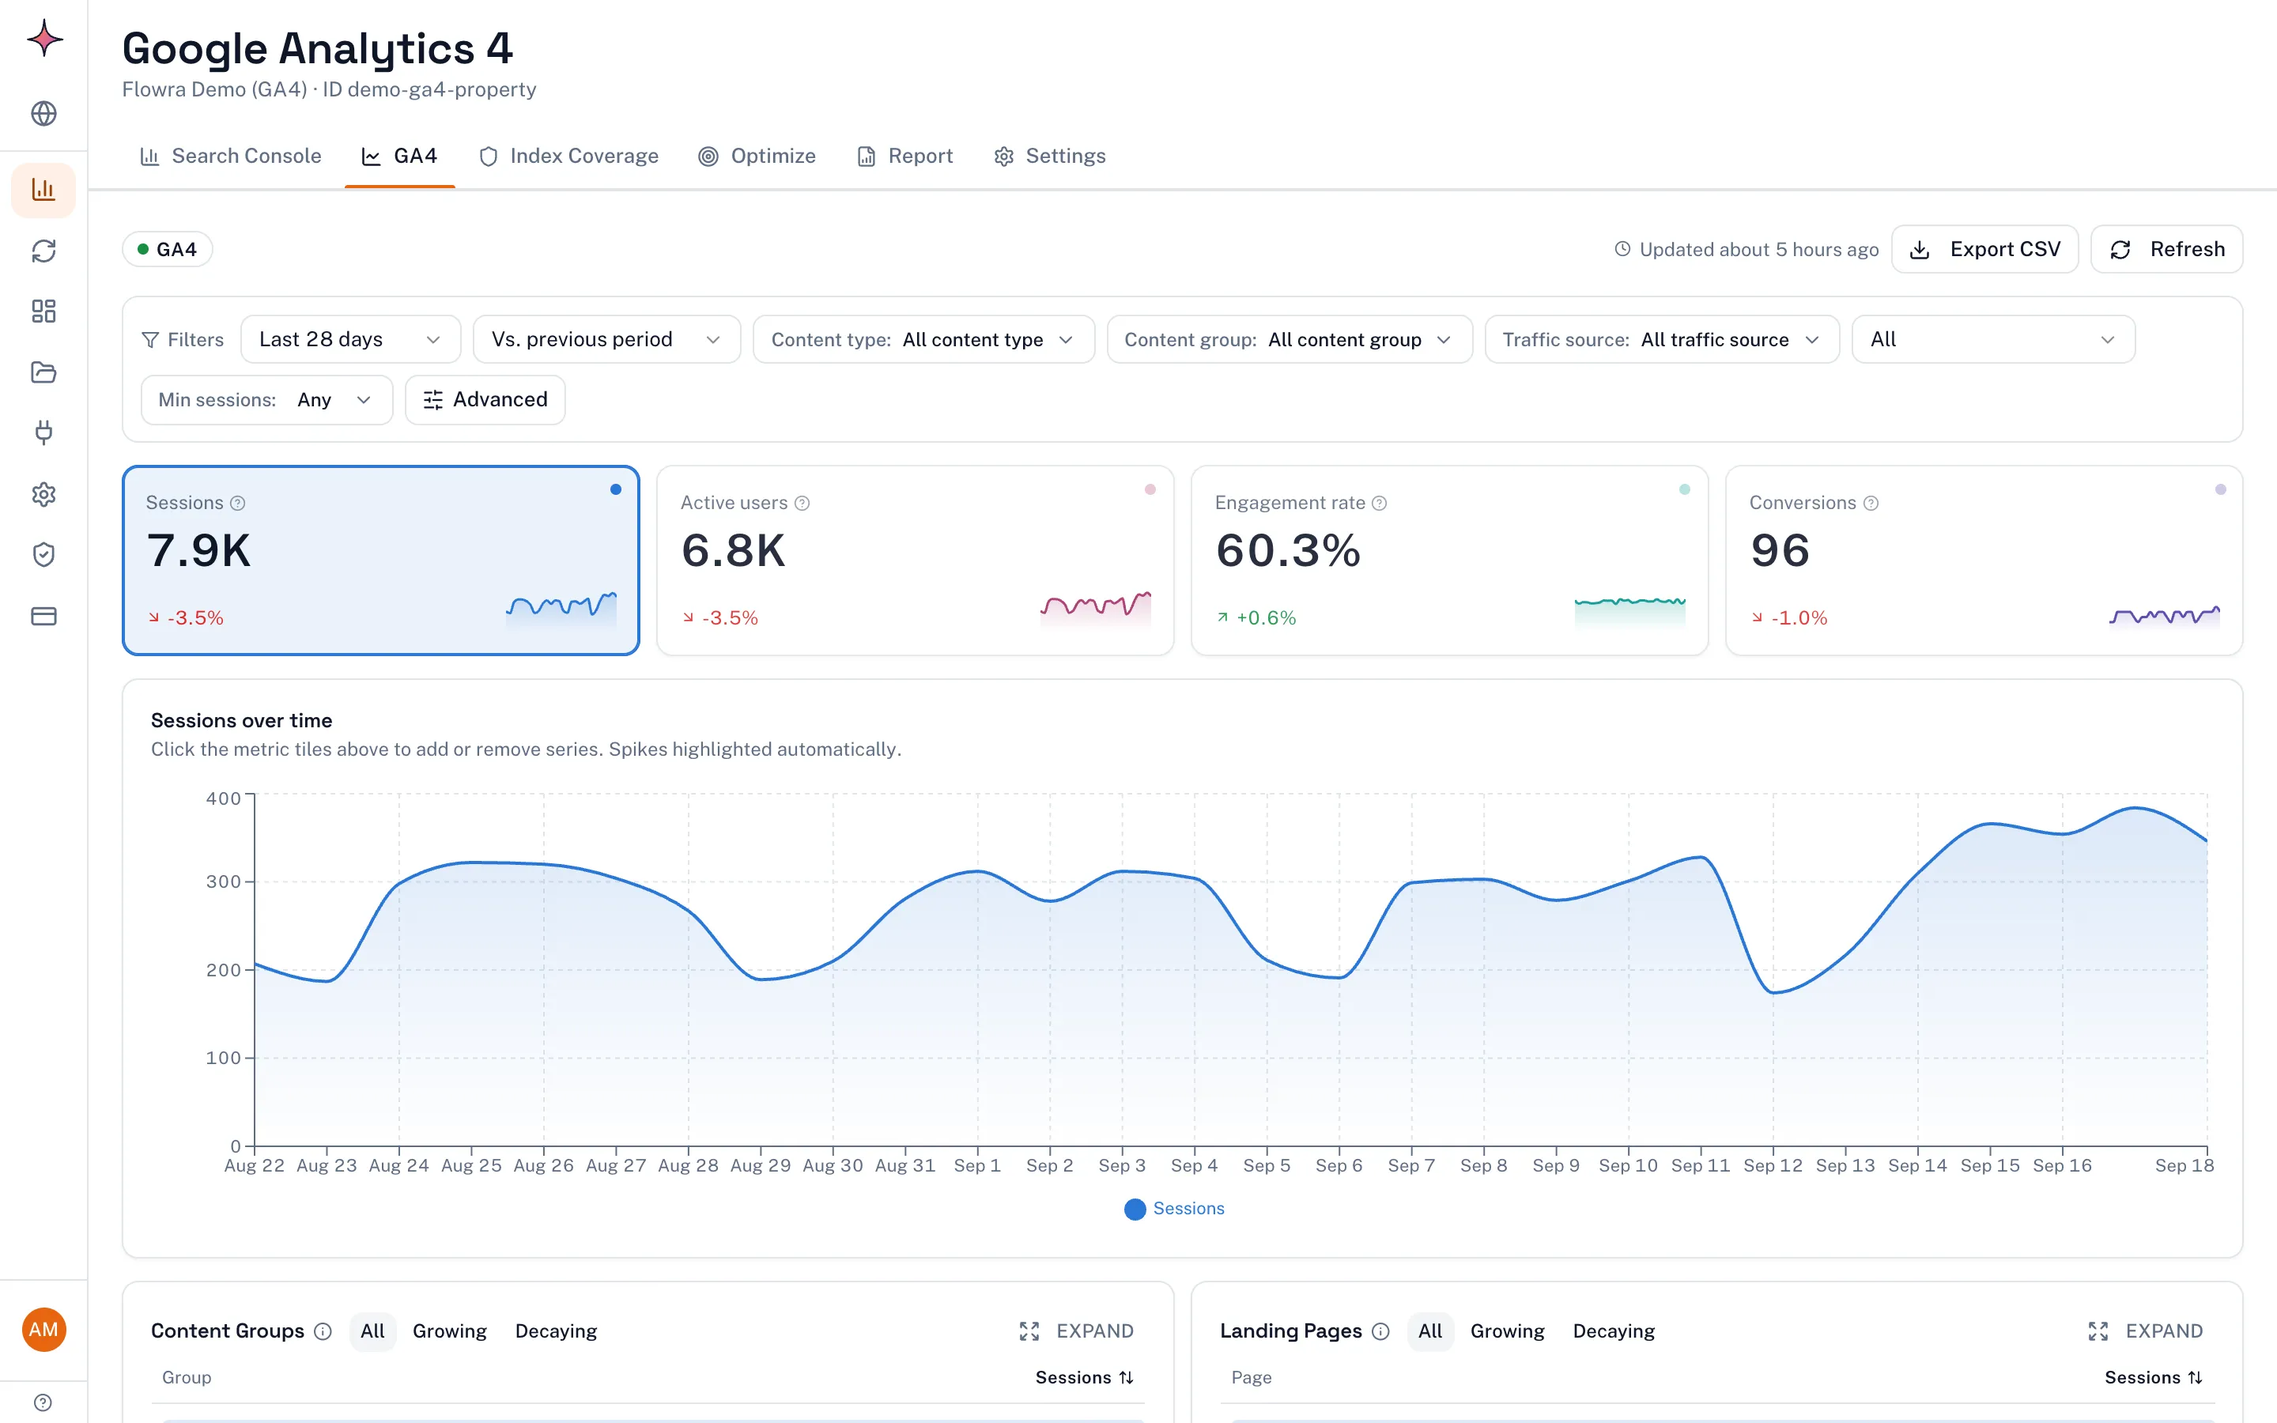This screenshot has width=2277, height=1423.
Task: Click the Refresh button
Action: (x=2167, y=249)
